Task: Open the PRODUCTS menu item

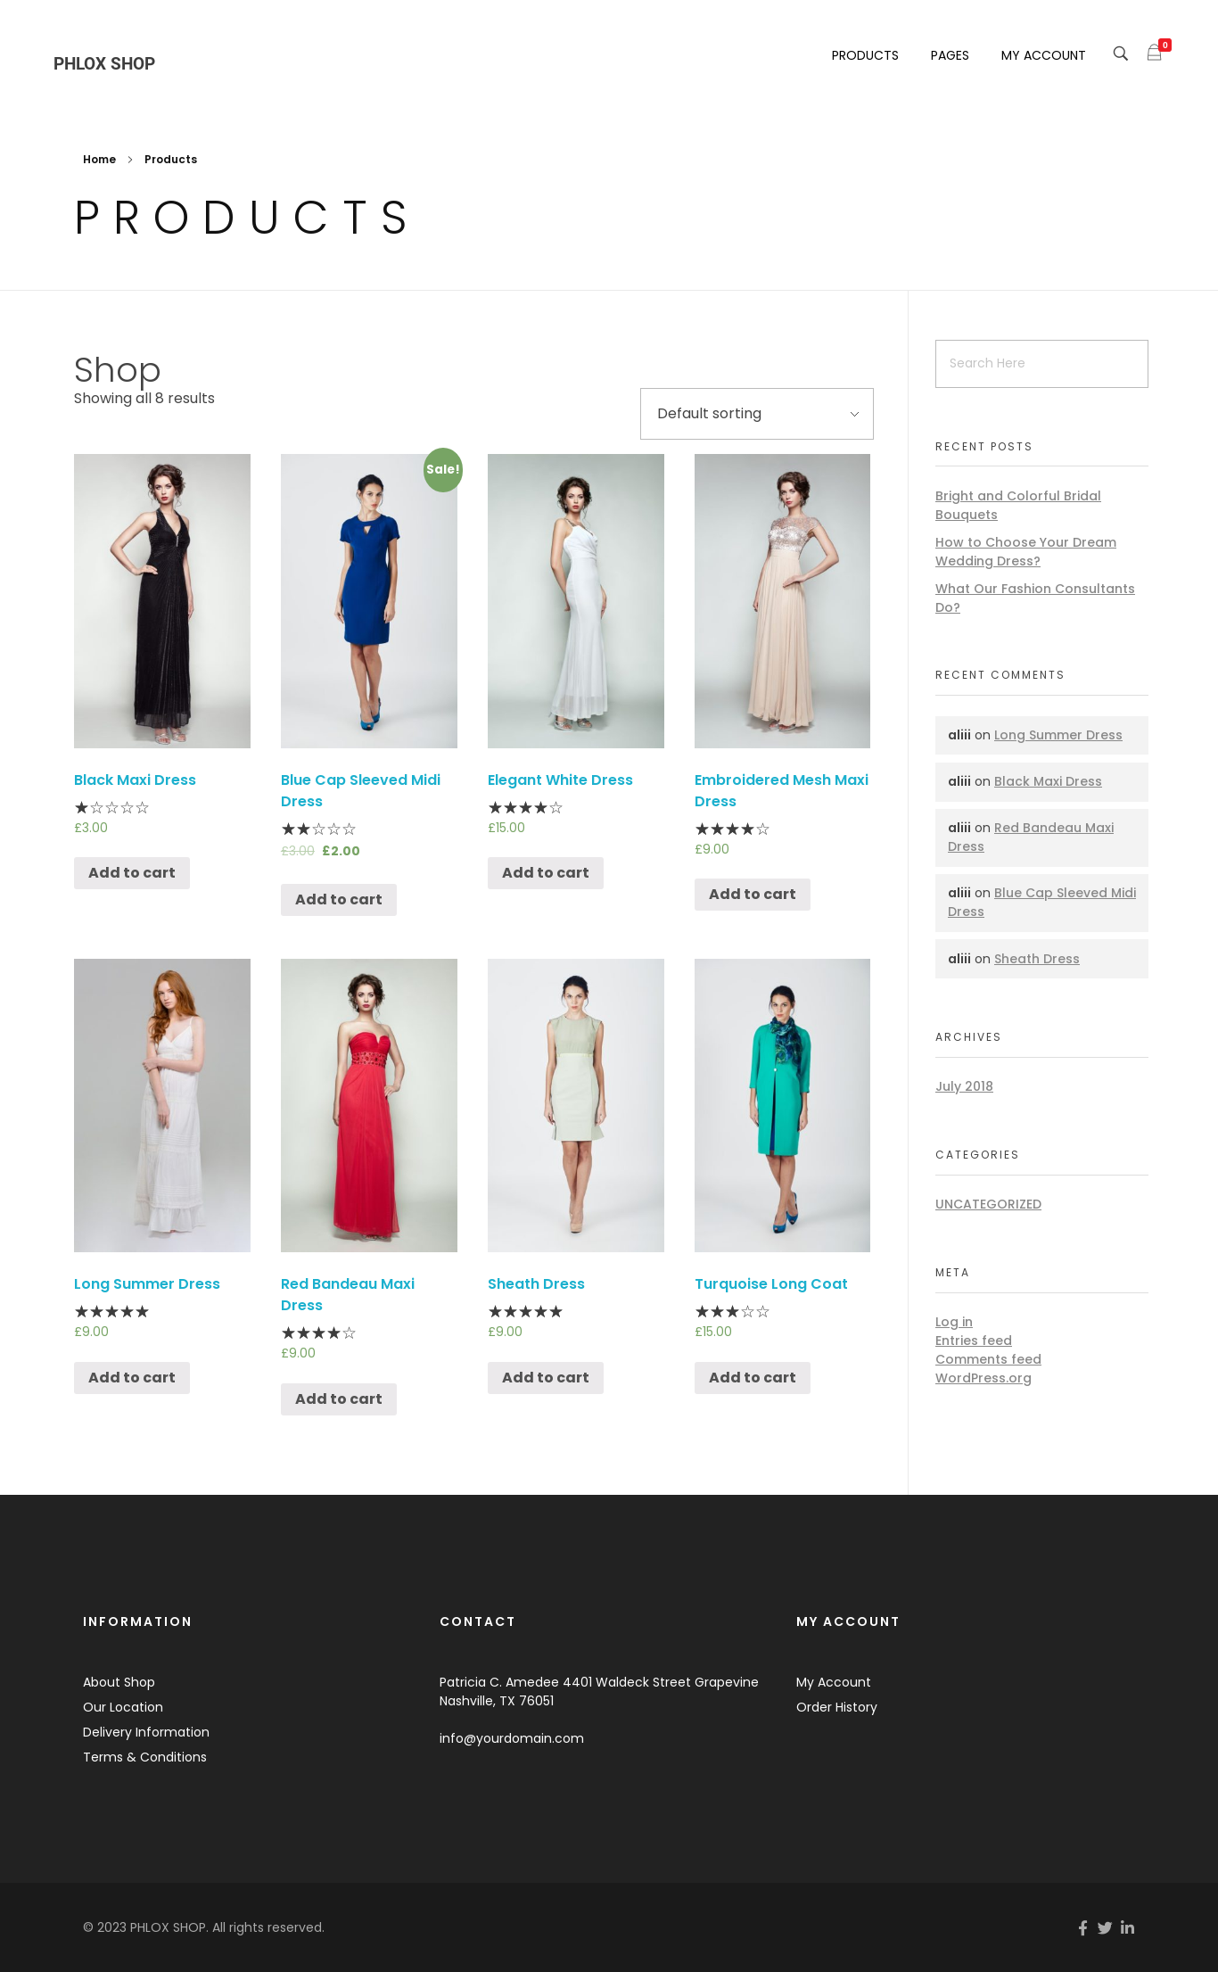Action: 864,55
